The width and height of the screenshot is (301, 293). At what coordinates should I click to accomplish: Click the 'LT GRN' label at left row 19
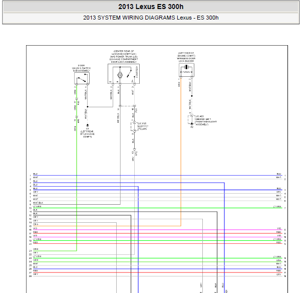tap(37, 239)
